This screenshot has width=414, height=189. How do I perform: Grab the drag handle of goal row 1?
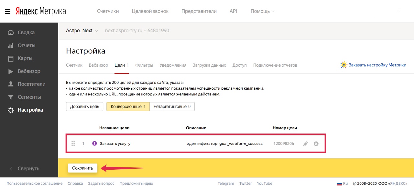[73, 144]
